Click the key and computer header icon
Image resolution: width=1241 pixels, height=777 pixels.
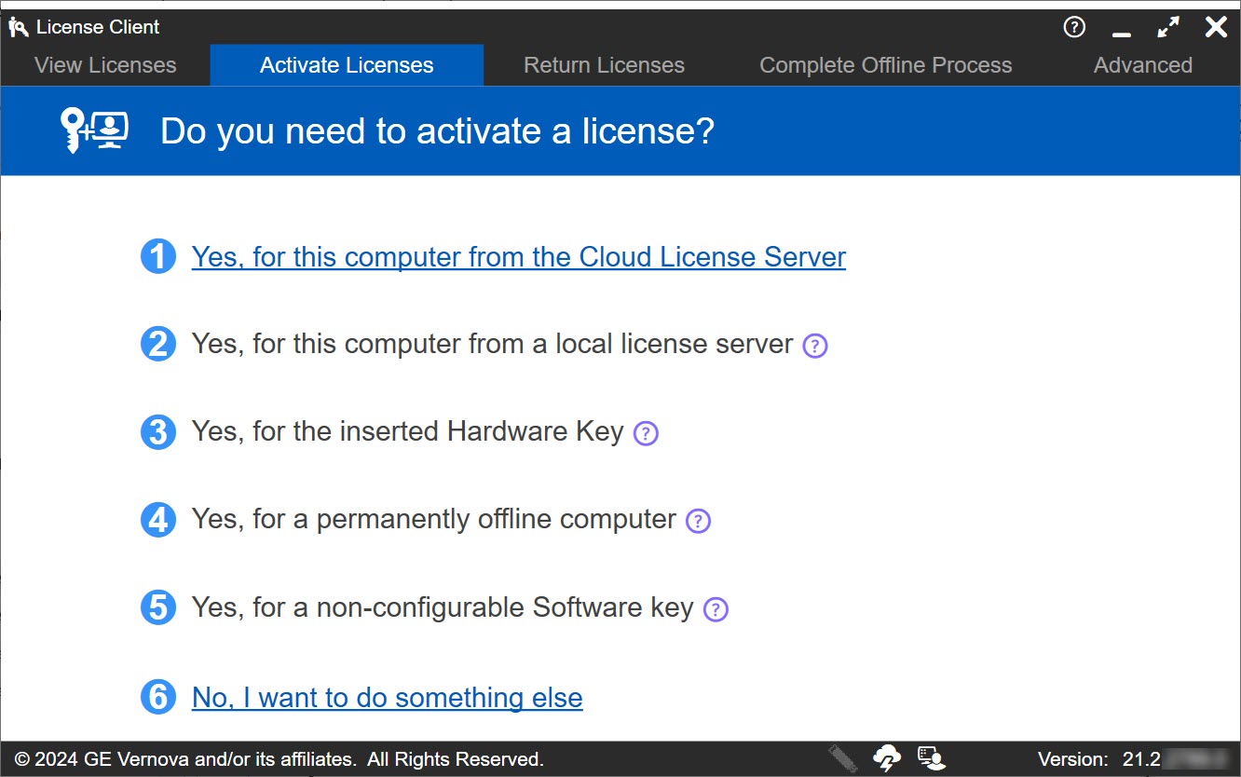[94, 131]
